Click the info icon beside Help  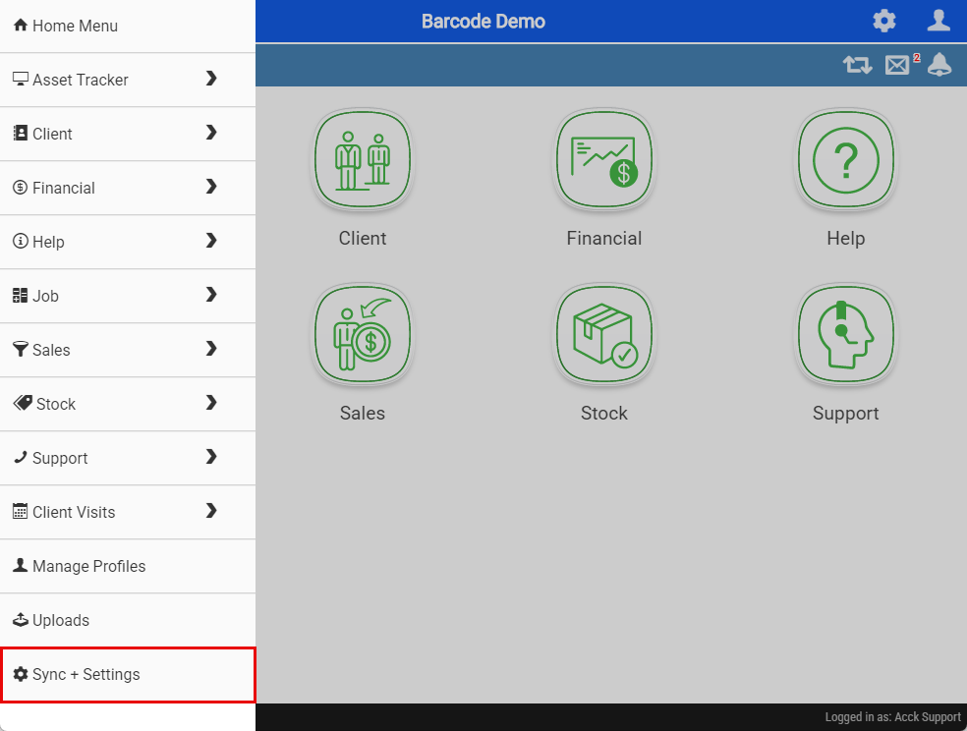tap(21, 241)
